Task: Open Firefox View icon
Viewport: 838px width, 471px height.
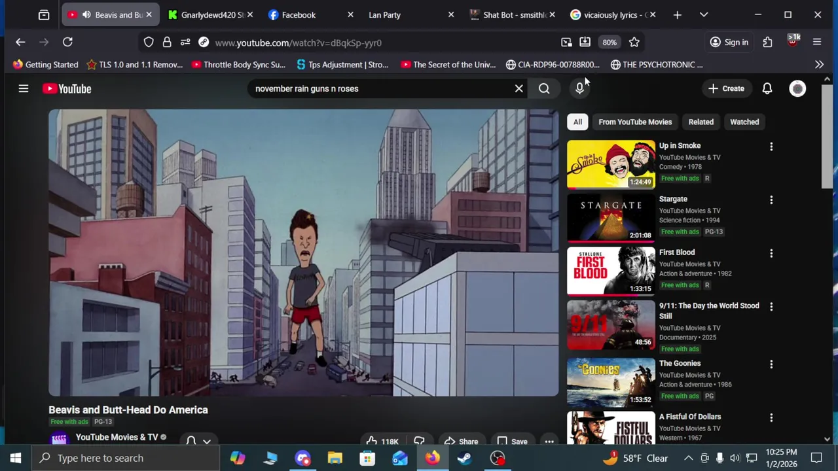Action: [44, 15]
